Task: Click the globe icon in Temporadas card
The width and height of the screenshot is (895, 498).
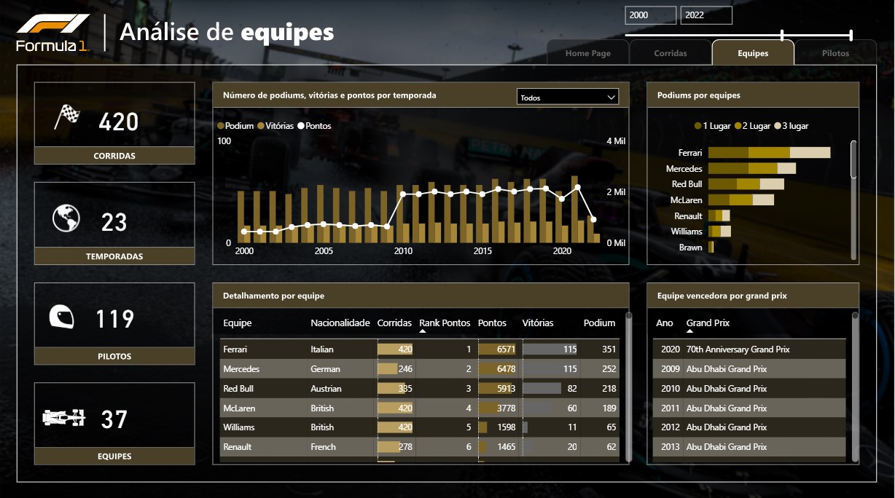Action: click(x=66, y=218)
